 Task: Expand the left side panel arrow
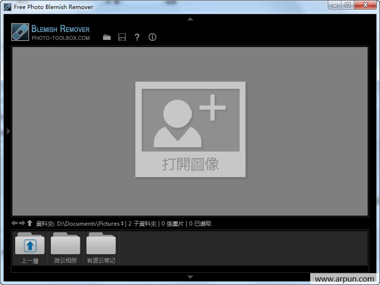pyautogui.click(x=8, y=131)
